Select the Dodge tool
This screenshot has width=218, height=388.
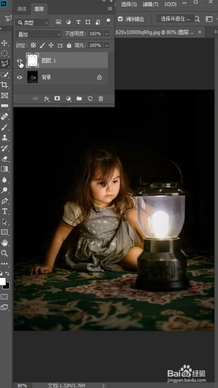[4, 190]
